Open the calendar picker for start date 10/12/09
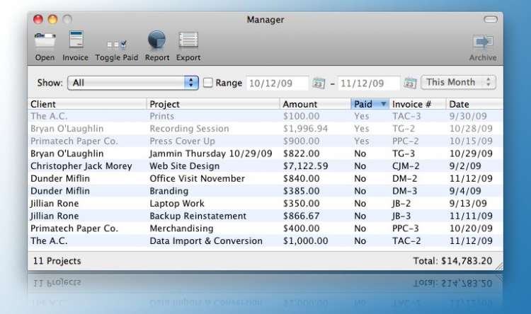The height and width of the screenshot is (314, 531). 319,83
